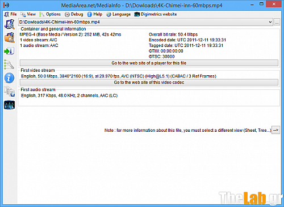The height and width of the screenshot is (207, 284).
Task: Click the blue About info sidebar icon
Action: point(9,78)
